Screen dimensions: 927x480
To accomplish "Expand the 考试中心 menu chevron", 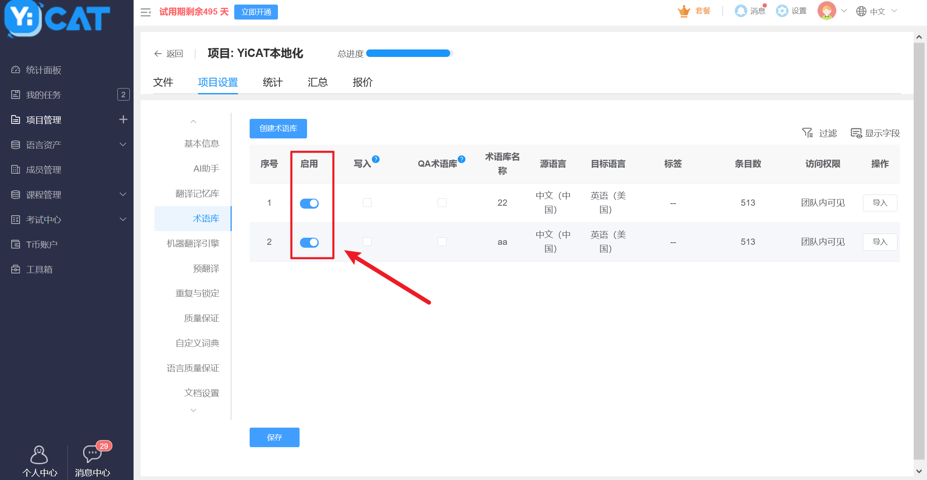I will (x=123, y=219).
